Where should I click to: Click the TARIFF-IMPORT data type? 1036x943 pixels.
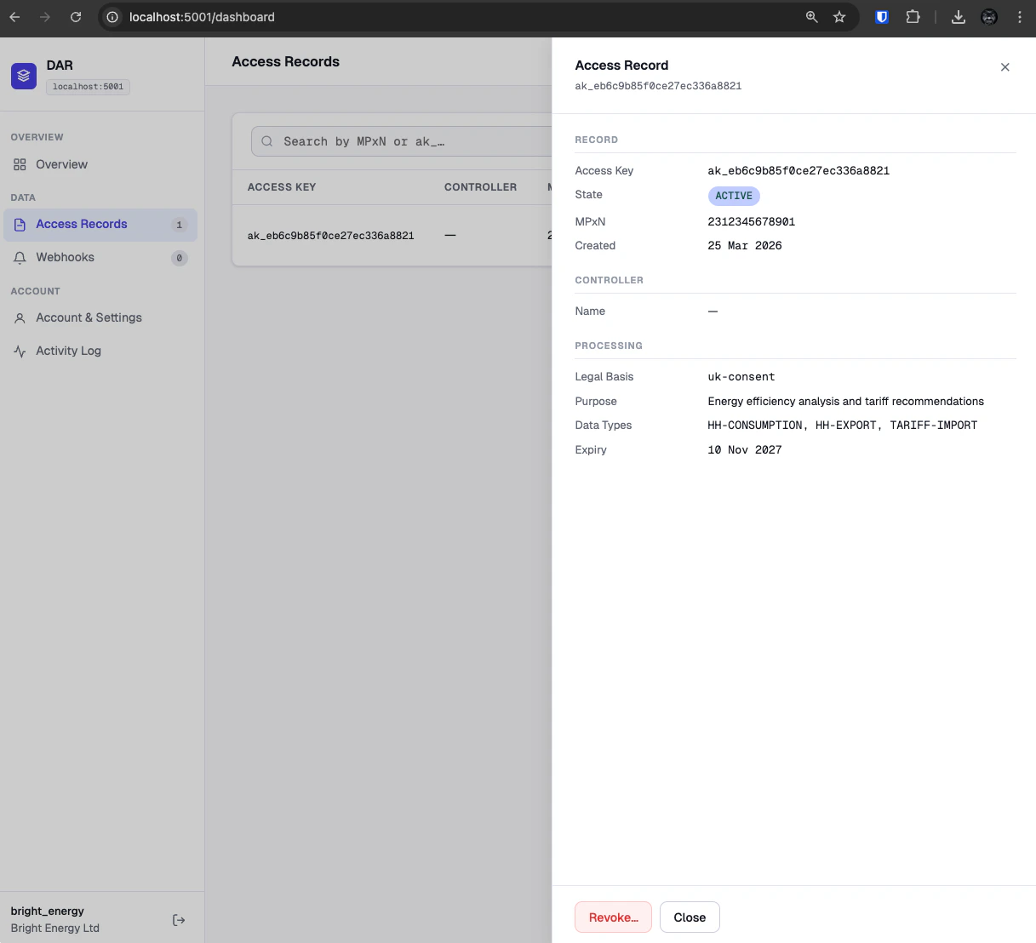tap(934, 426)
